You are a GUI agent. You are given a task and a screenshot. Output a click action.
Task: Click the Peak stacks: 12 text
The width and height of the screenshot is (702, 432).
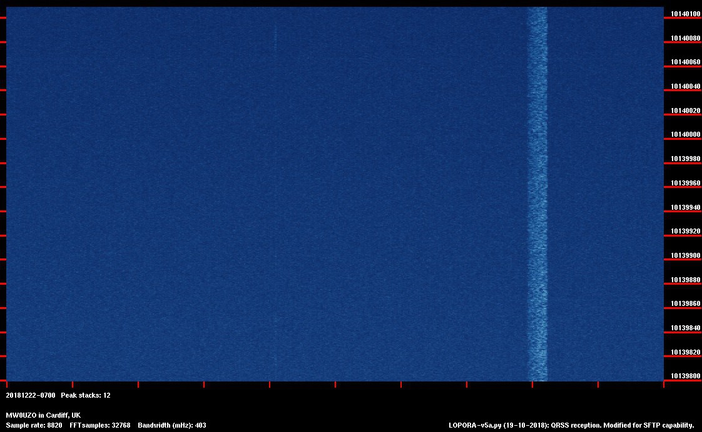[x=86, y=395]
